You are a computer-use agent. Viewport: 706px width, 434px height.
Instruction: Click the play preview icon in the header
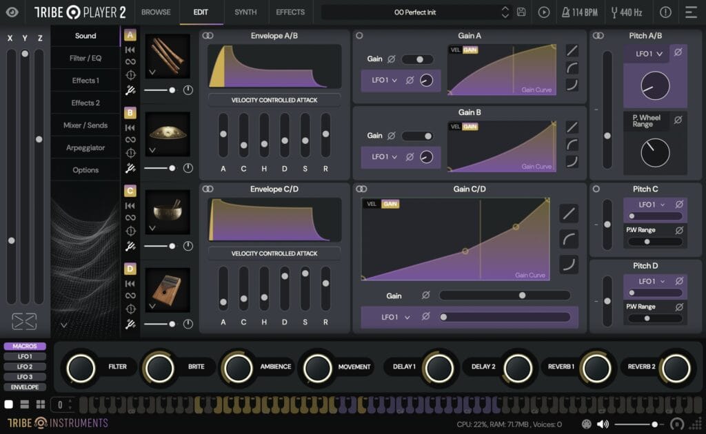tap(543, 12)
